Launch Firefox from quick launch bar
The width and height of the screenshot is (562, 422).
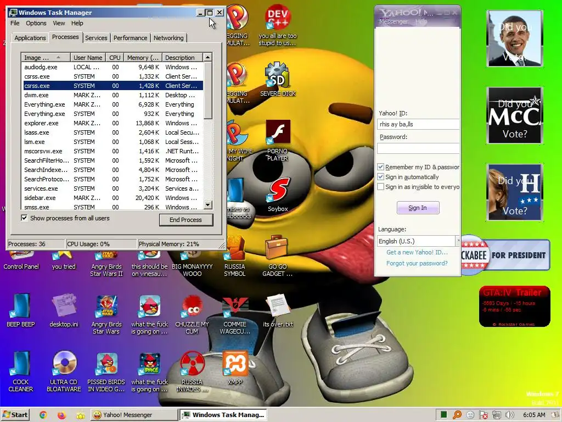click(x=61, y=415)
